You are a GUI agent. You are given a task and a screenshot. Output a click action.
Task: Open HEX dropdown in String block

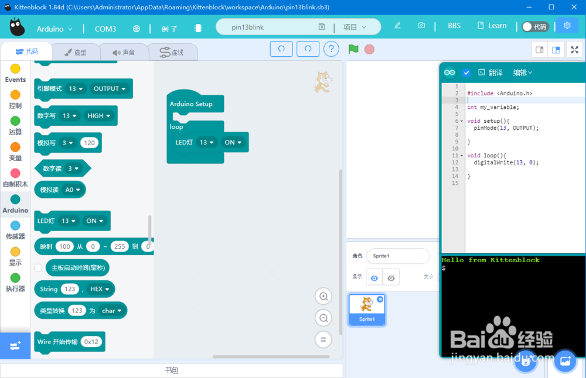pos(100,289)
